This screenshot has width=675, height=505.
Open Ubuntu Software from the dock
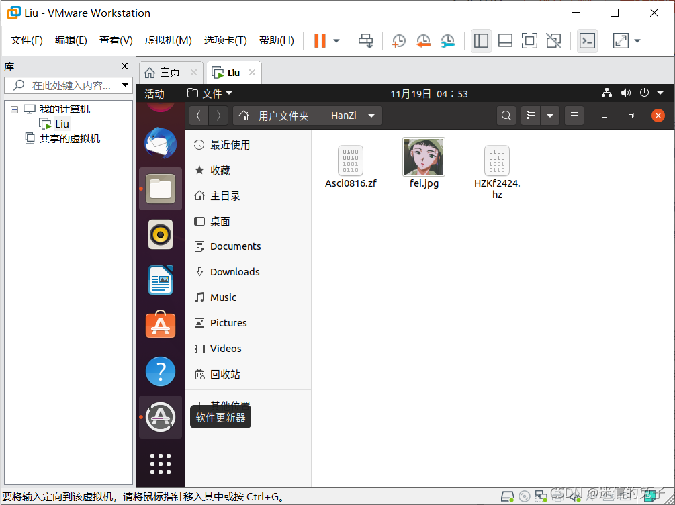click(161, 324)
